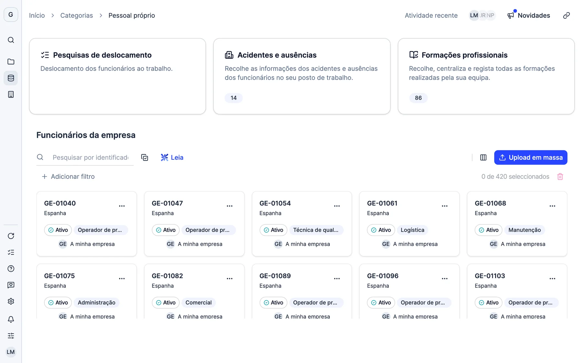The height and width of the screenshot is (363, 582).
Task: Open Pesquisas de deslocamento card
Action: [x=117, y=76]
